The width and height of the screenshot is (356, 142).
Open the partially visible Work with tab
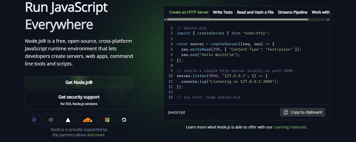point(320,12)
